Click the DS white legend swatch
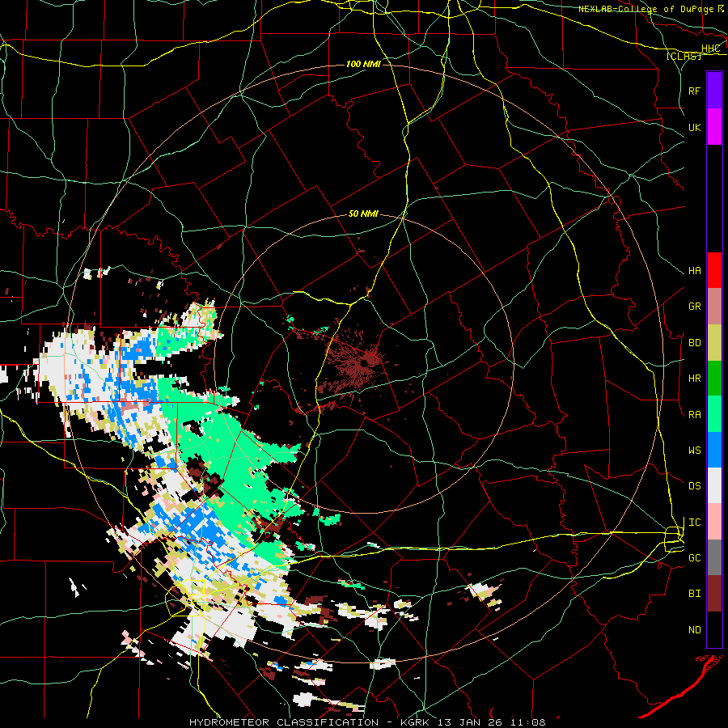 pos(714,485)
